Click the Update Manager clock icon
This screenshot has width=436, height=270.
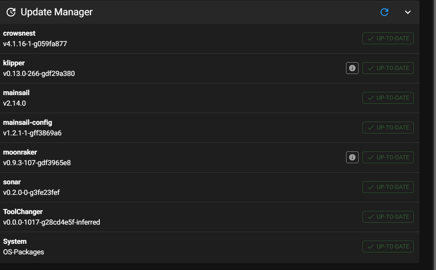11,12
